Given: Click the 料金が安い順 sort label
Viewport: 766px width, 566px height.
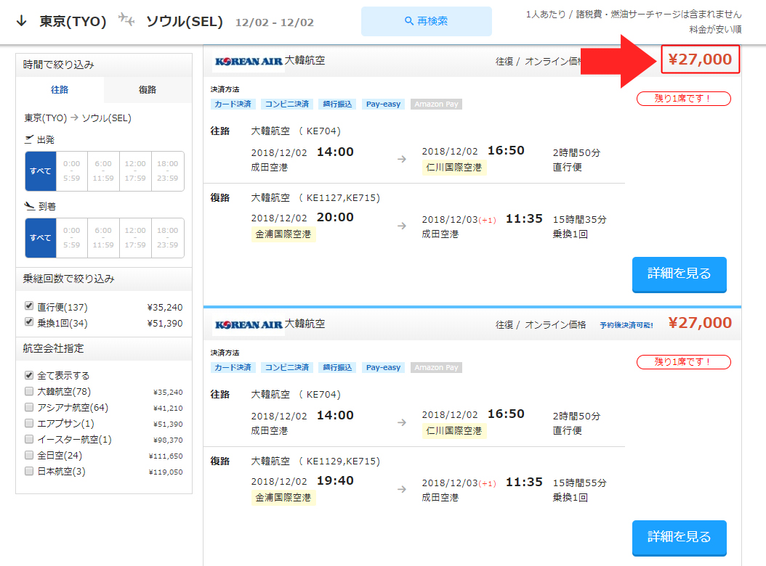Looking at the screenshot, I should [x=715, y=29].
